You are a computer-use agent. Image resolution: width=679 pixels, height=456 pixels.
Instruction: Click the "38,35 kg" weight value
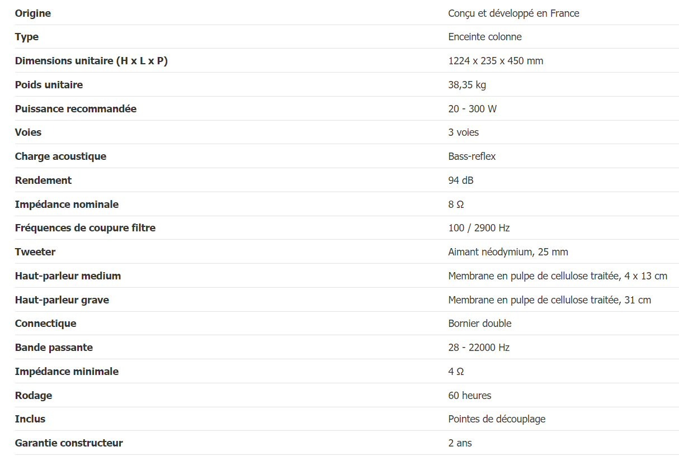(x=467, y=85)
